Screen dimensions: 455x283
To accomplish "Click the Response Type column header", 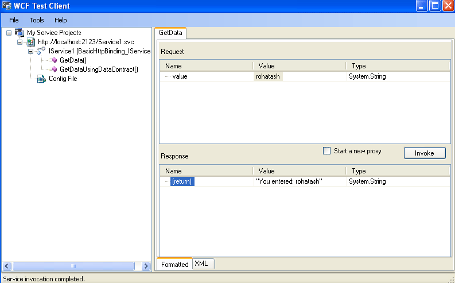I will [x=398, y=171].
